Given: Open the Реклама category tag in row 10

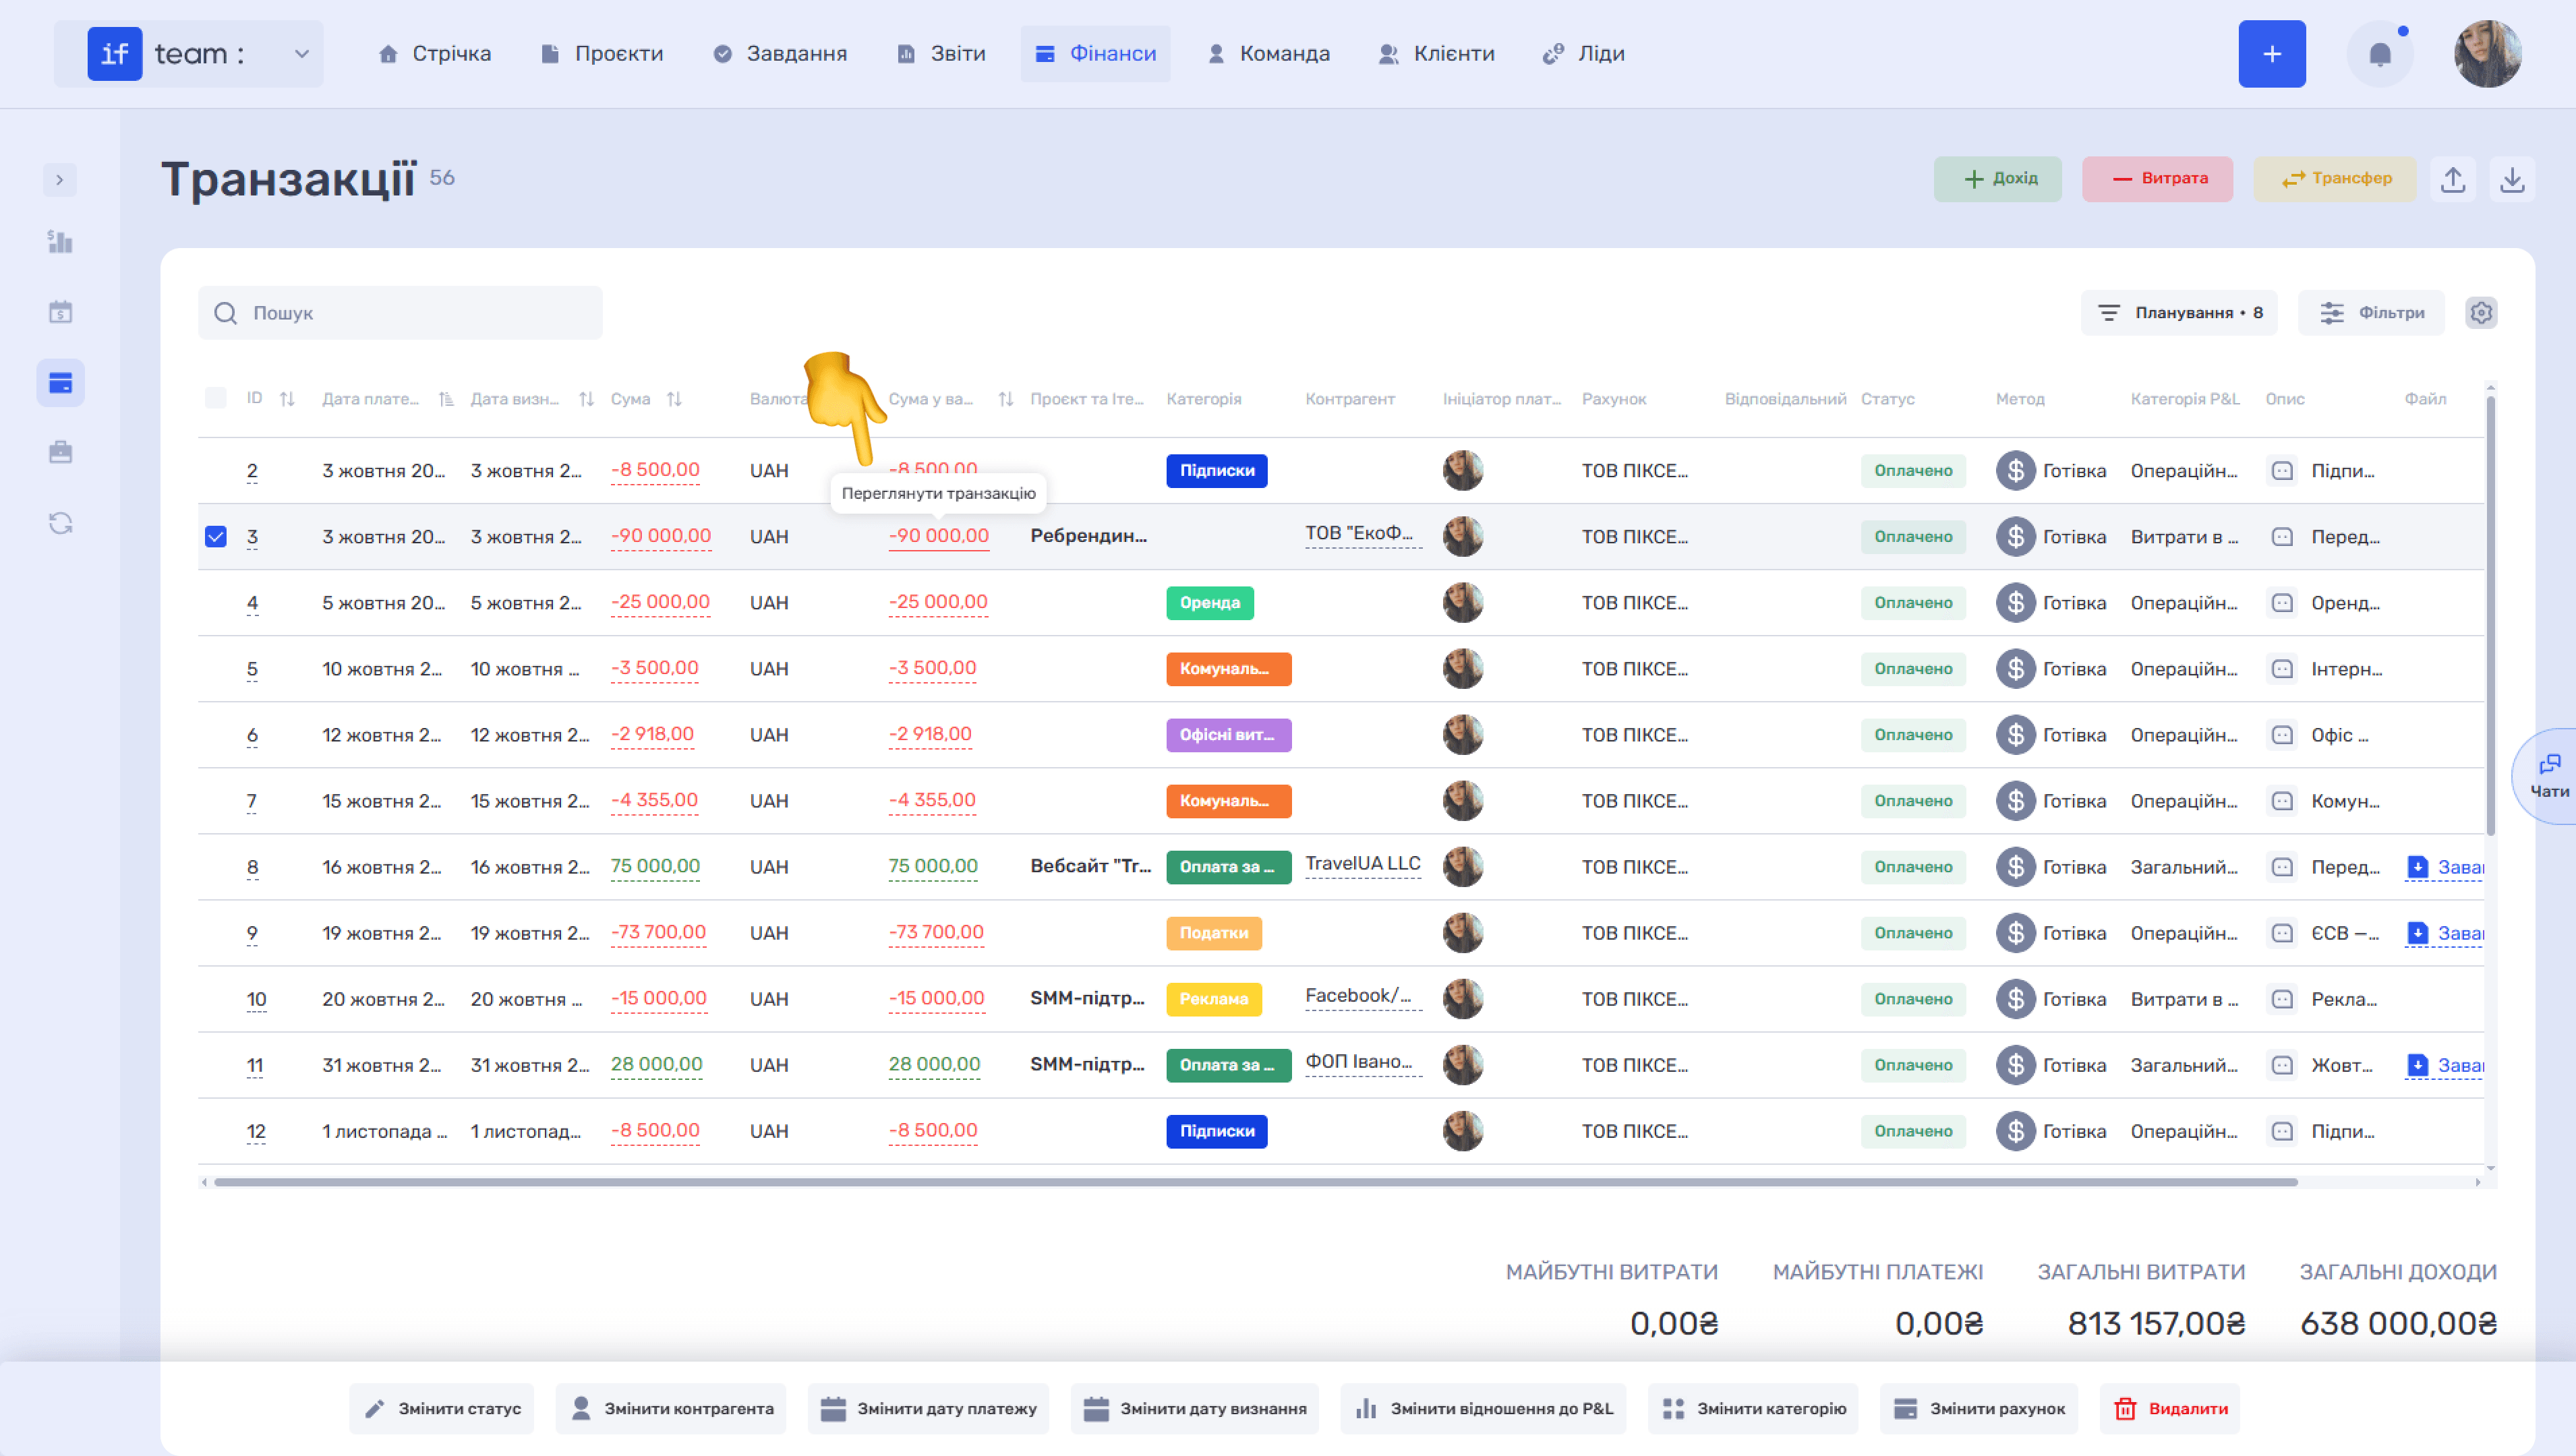Looking at the screenshot, I should [1213, 999].
